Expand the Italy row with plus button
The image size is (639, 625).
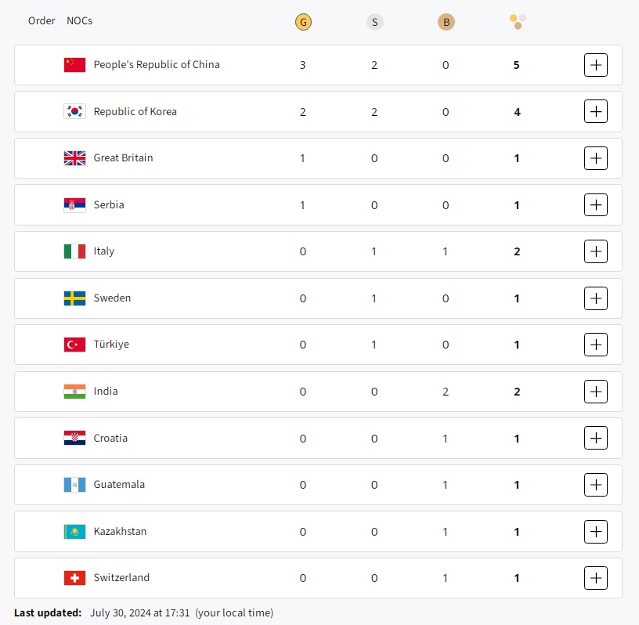596,251
